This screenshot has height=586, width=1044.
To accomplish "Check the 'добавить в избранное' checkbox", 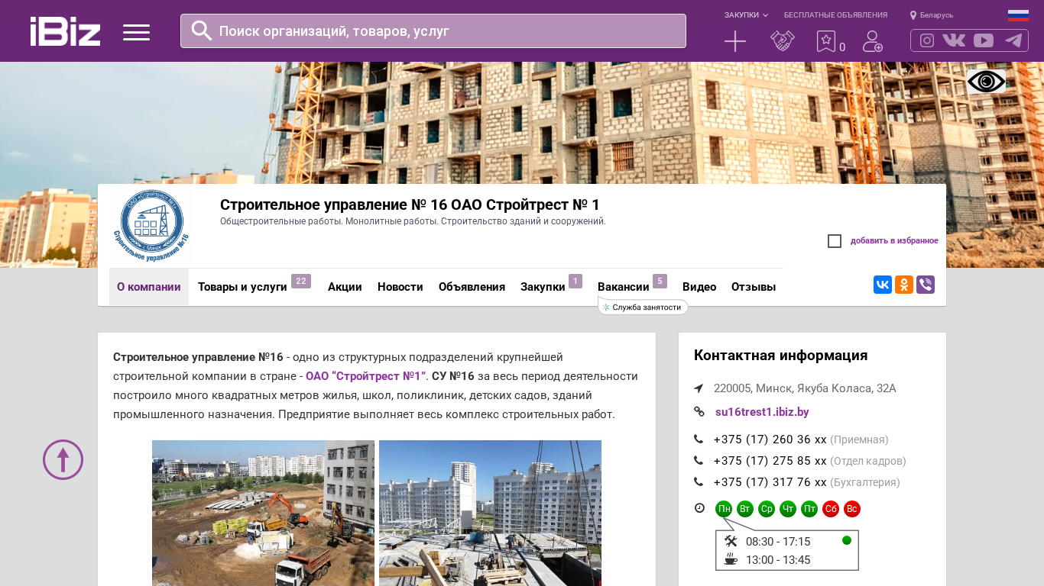I will pyautogui.click(x=835, y=241).
